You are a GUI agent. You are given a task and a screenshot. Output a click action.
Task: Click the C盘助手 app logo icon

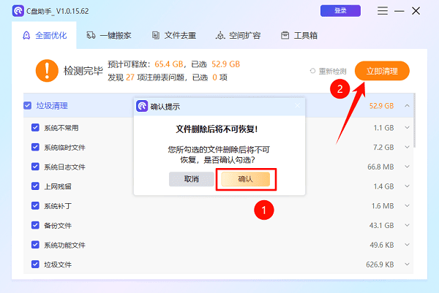click(x=18, y=11)
